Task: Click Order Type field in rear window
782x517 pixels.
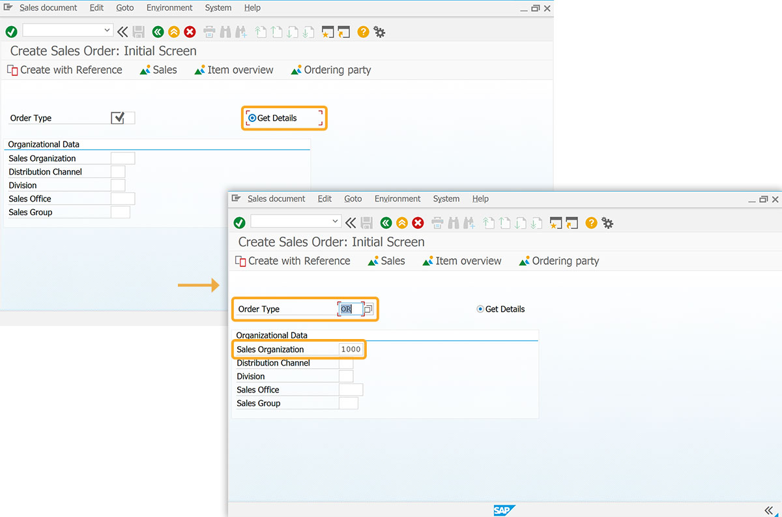Action: pos(123,118)
